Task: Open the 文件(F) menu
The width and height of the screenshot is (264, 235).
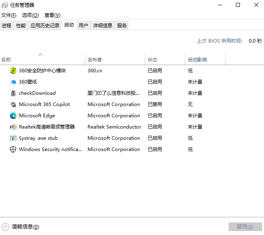Action: pyautogui.click(x=8, y=15)
